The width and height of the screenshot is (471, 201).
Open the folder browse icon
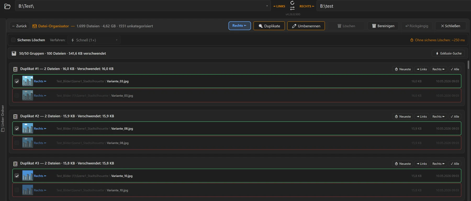point(7,6)
